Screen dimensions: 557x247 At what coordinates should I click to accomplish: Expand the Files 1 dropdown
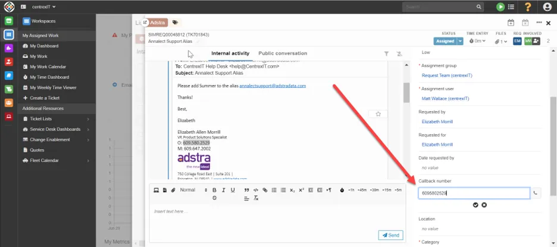pos(501,42)
